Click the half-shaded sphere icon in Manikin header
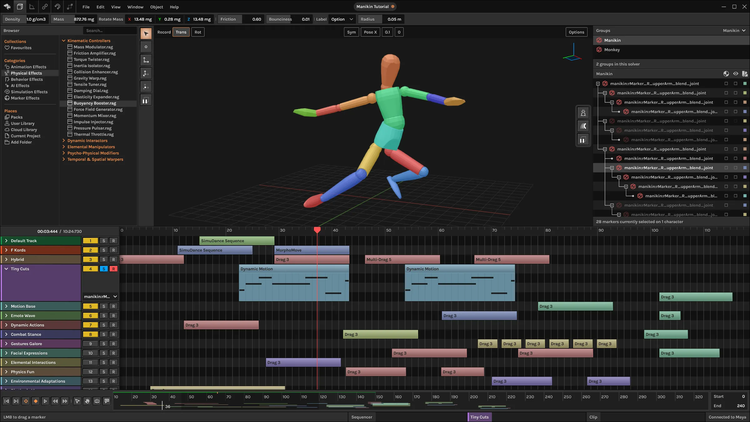The image size is (750, 422). 726,74
